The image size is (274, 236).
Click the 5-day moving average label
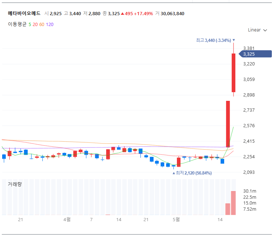pyautogui.click(x=30, y=25)
